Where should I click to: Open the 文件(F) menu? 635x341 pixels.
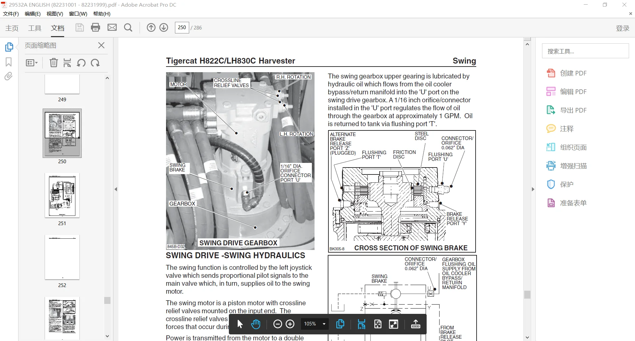[x=11, y=14]
